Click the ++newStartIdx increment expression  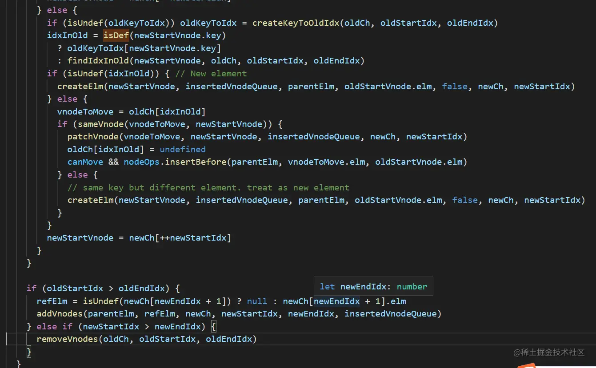click(193, 238)
